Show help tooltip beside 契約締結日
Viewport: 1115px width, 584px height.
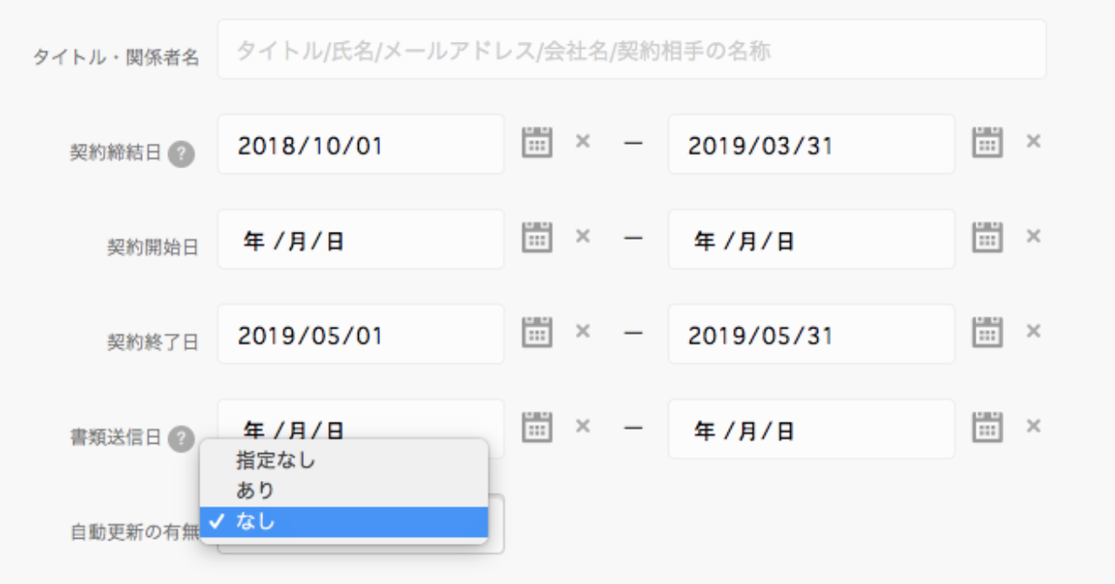181,154
